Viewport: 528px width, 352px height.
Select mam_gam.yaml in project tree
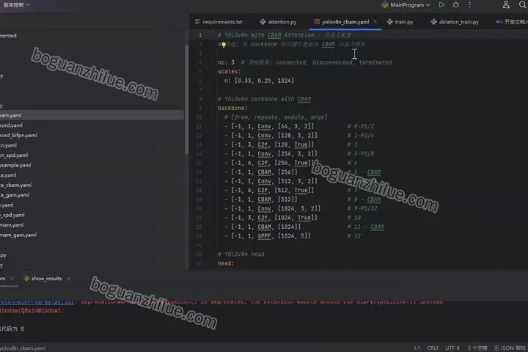pos(18,235)
